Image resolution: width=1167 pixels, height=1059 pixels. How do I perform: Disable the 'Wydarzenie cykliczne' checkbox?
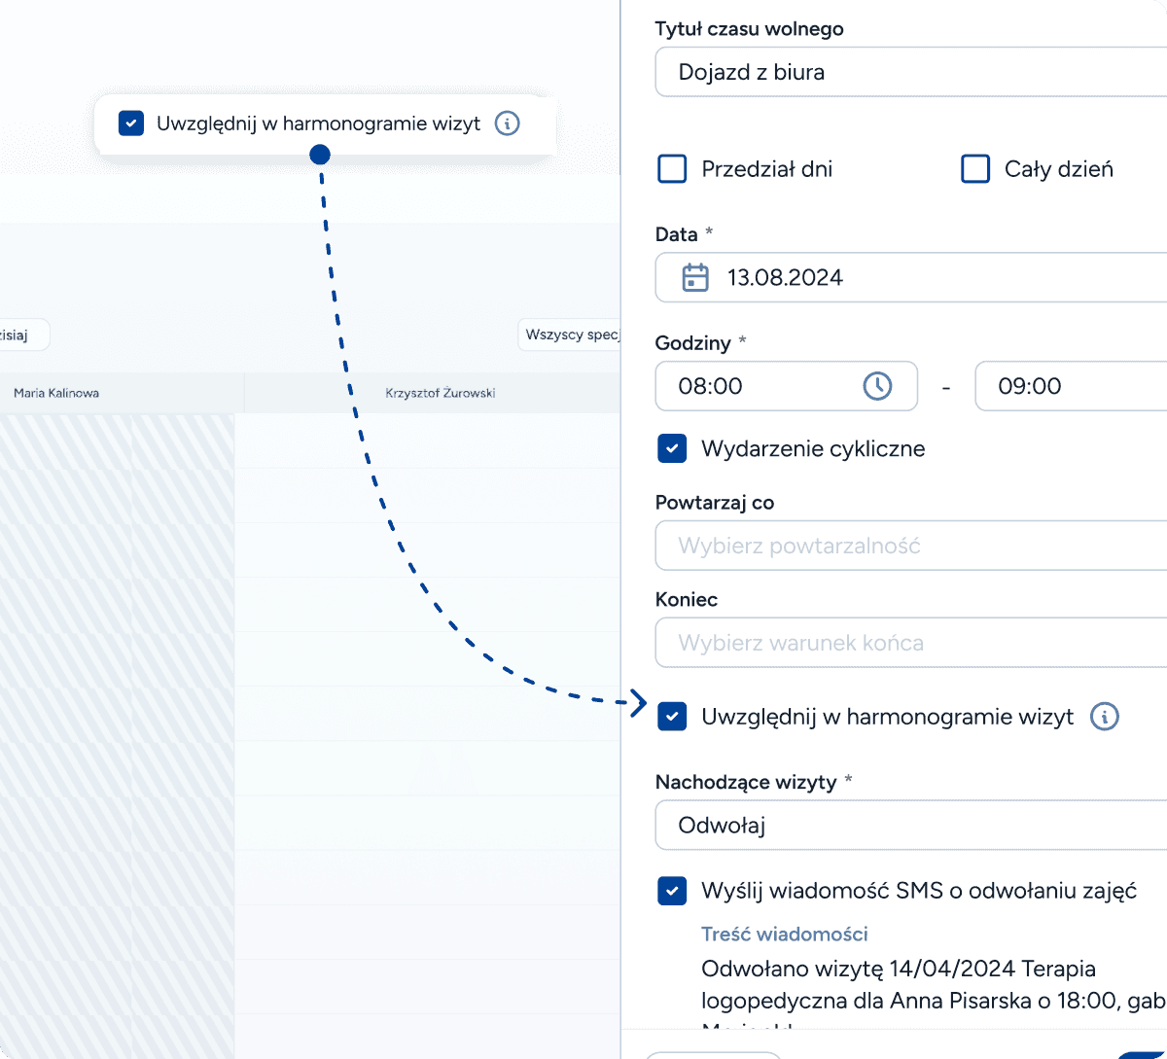click(x=672, y=448)
